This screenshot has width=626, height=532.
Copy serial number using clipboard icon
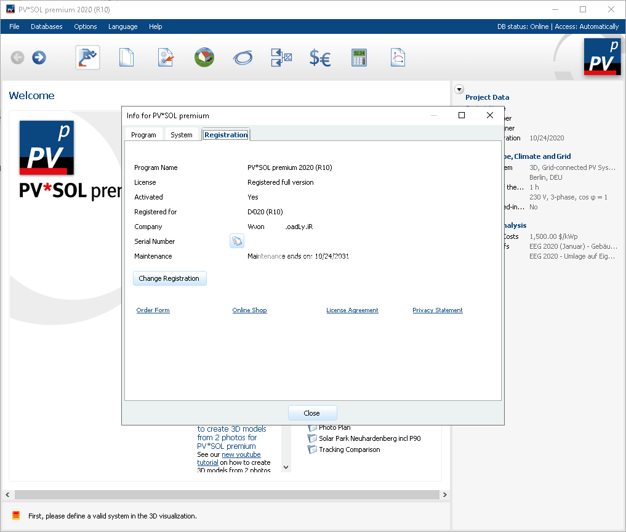[x=237, y=241]
